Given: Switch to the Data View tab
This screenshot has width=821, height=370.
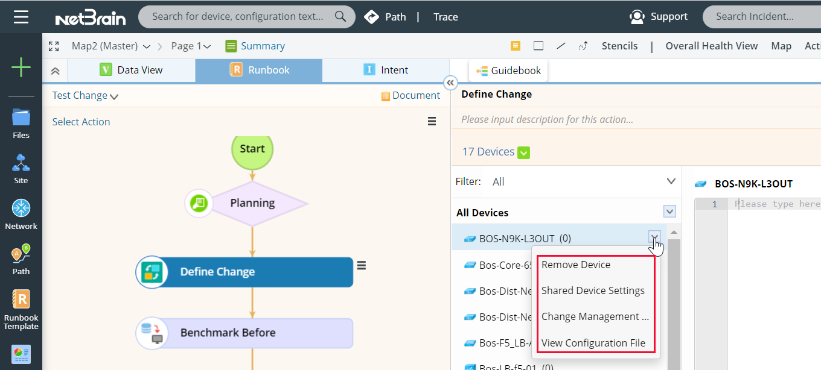Looking at the screenshot, I should [131, 70].
